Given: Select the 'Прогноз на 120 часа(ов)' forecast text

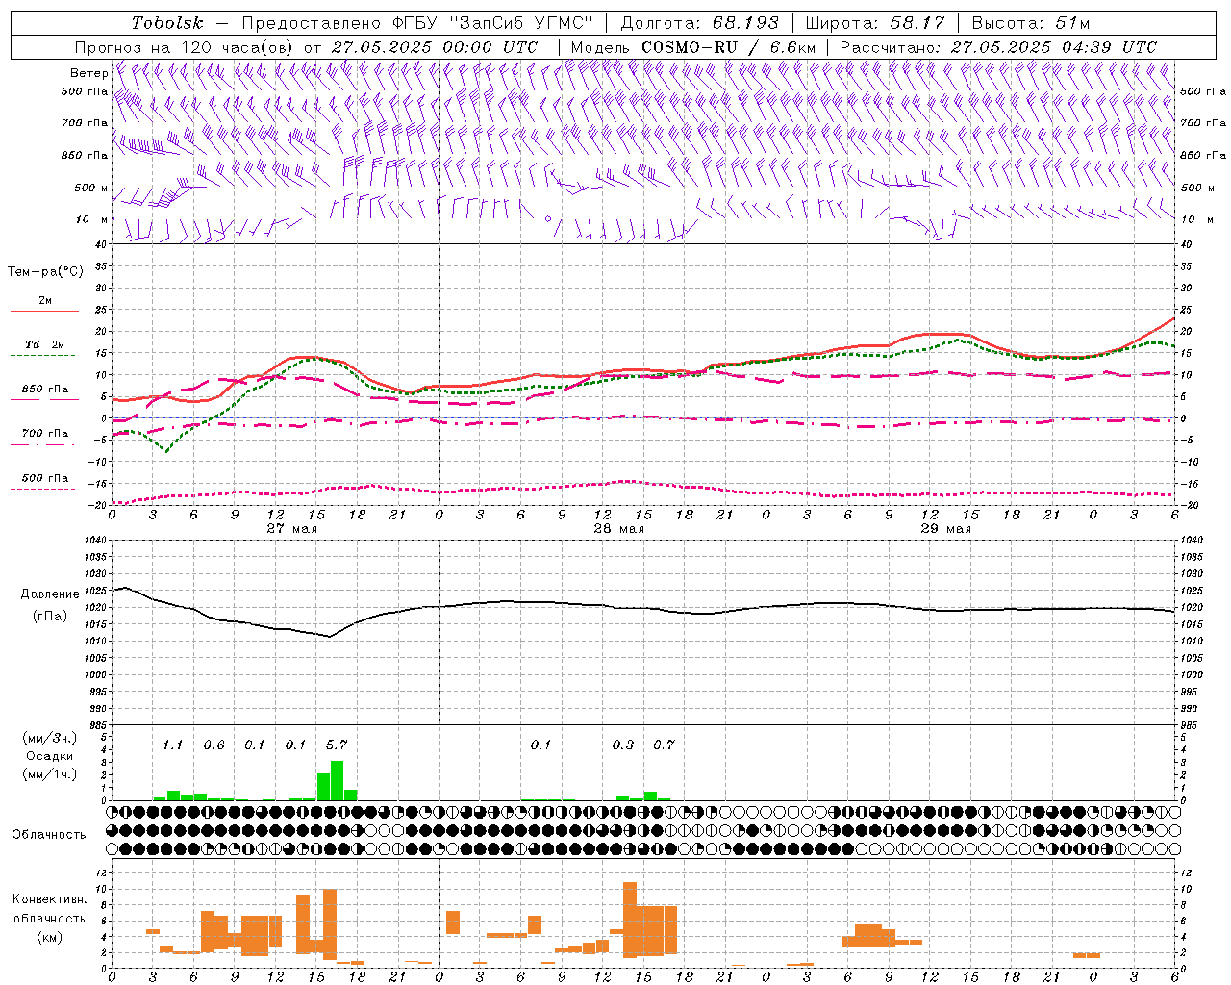Looking at the screenshot, I should coord(185,47).
